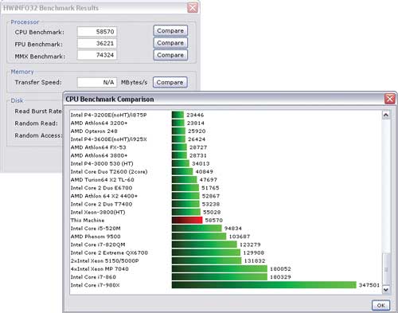This screenshot has width=398, height=313.
Task: Select row 'Intel Xeon-3800(HT)'
Action: pos(225,212)
